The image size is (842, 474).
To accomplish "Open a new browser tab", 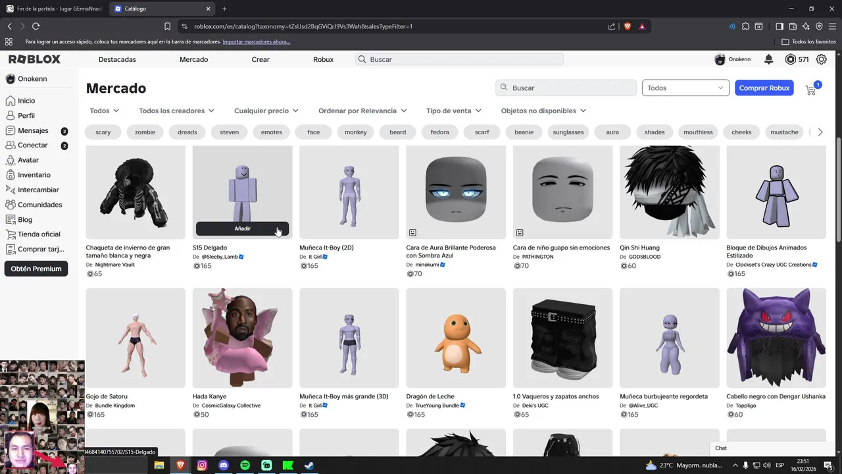I will click(224, 9).
